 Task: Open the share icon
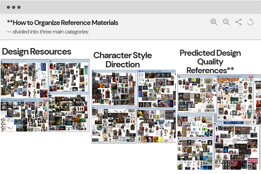tap(239, 22)
